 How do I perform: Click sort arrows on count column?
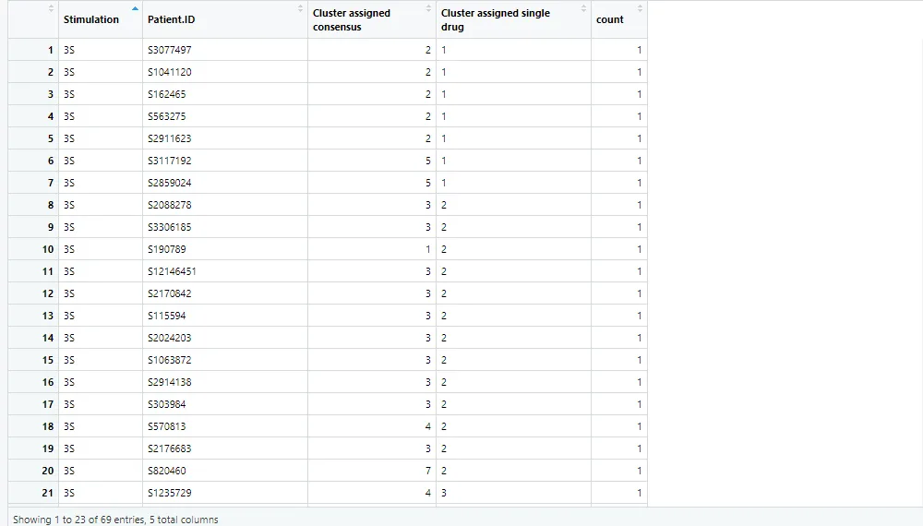(x=641, y=9)
